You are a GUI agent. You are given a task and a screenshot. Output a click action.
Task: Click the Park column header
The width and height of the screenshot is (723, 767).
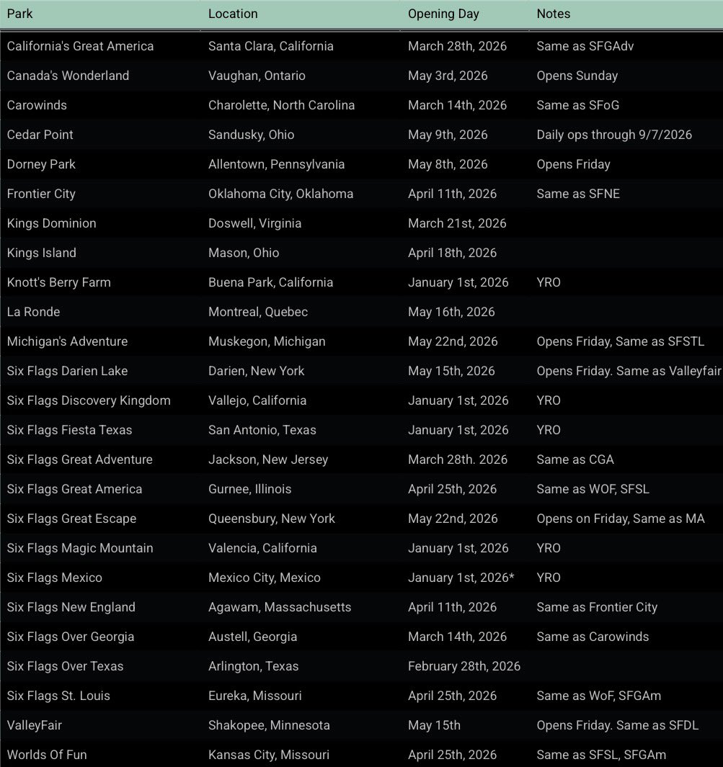(x=19, y=14)
